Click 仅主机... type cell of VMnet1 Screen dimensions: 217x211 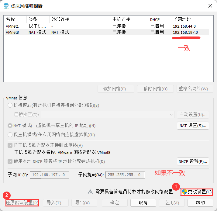pyautogui.click(x=37, y=26)
